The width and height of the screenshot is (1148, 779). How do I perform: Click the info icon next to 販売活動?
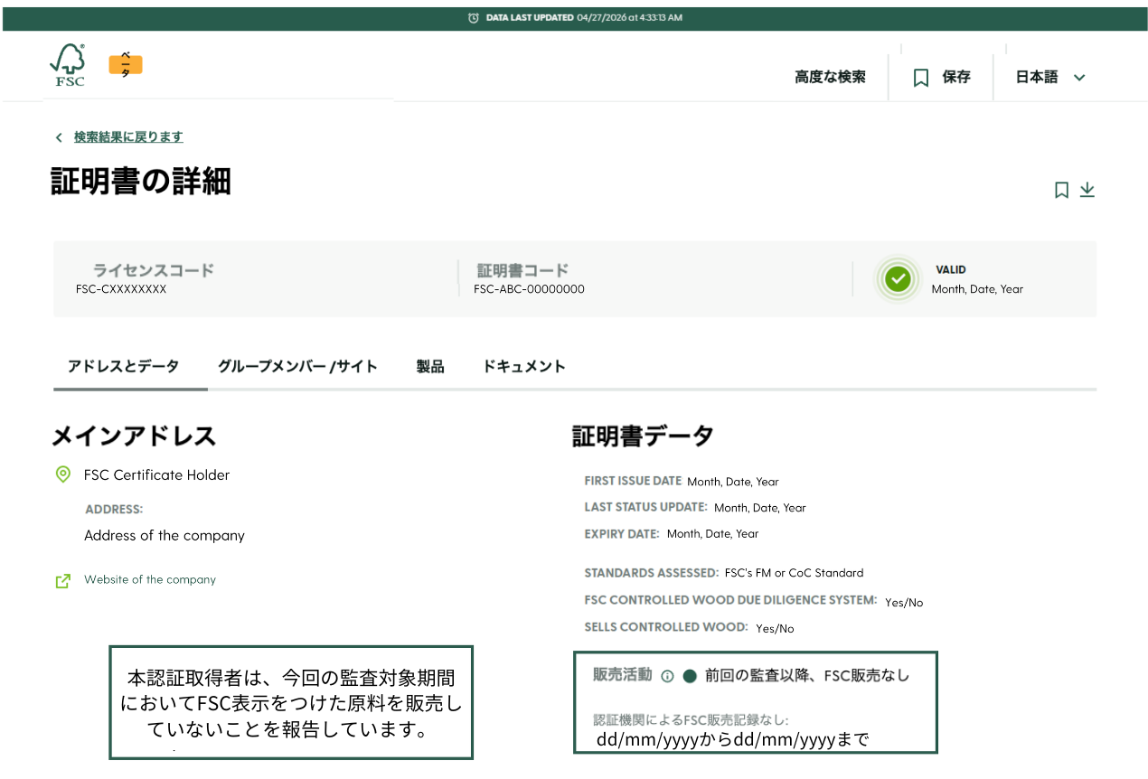click(667, 676)
